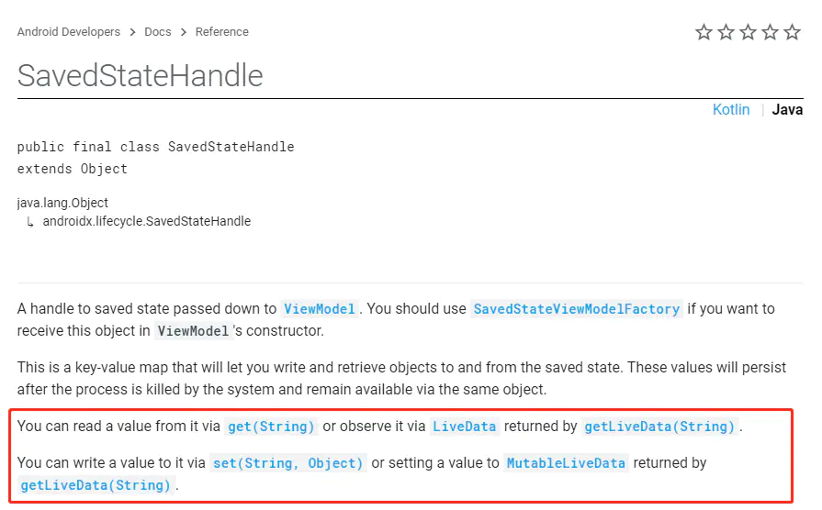Follow the get(String) method link
Image resolution: width=822 pixels, height=510 pixels.
pos(272,427)
